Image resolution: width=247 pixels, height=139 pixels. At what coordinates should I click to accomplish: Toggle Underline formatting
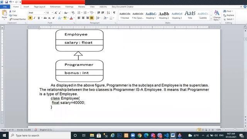click(39, 18)
